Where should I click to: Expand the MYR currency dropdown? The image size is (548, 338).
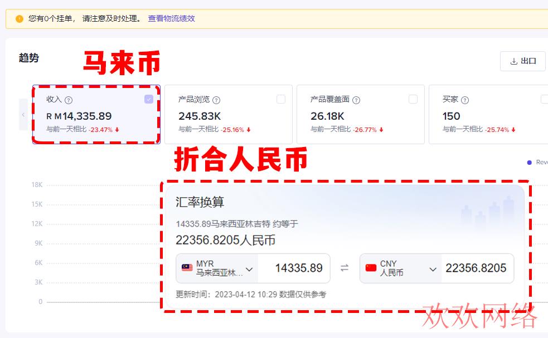[249, 269]
